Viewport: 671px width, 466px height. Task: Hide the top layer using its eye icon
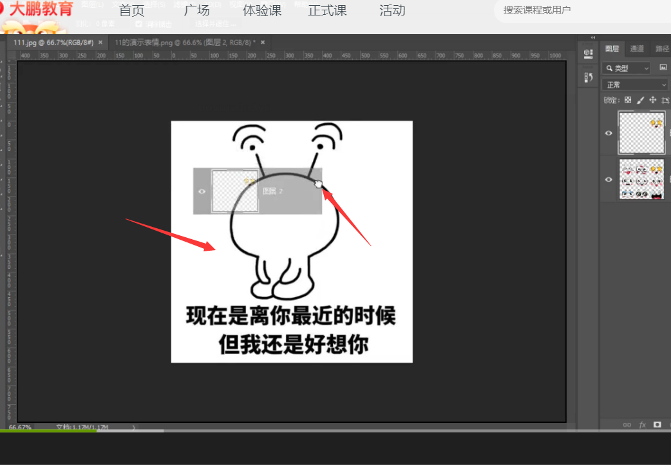tap(609, 133)
